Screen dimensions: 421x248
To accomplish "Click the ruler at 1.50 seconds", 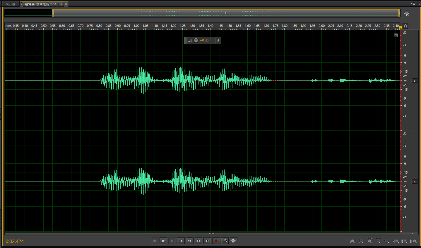I will 229,26.
